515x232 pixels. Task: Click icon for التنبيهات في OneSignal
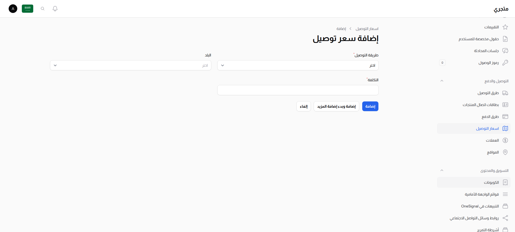(505, 206)
